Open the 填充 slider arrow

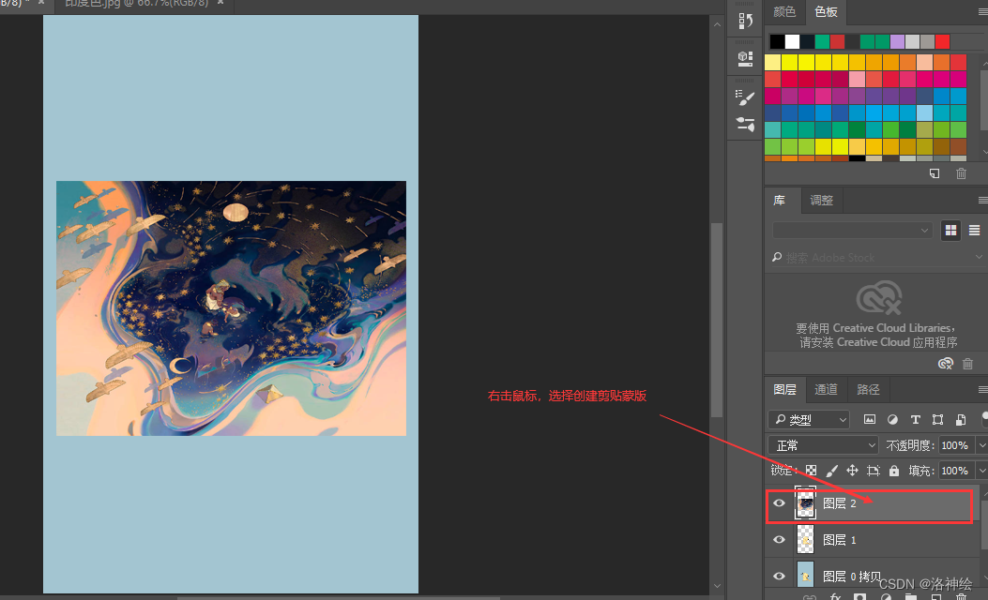coord(981,471)
